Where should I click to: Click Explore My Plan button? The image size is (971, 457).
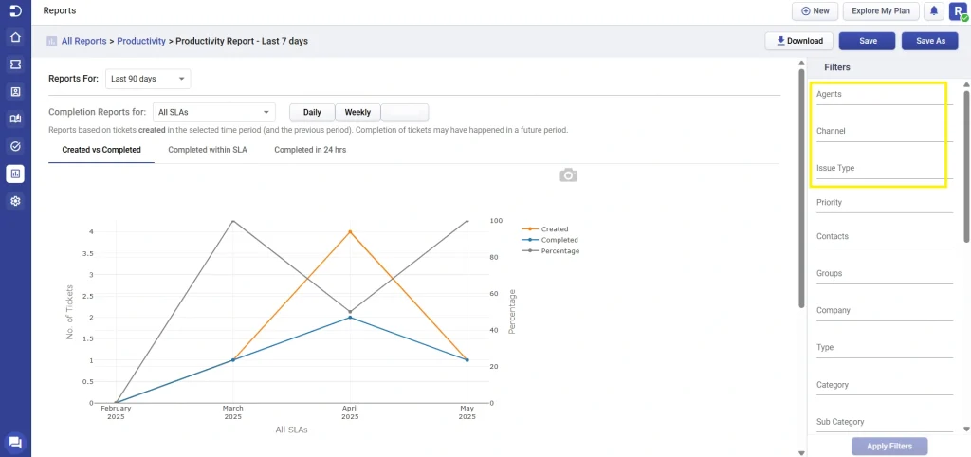[881, 11]
